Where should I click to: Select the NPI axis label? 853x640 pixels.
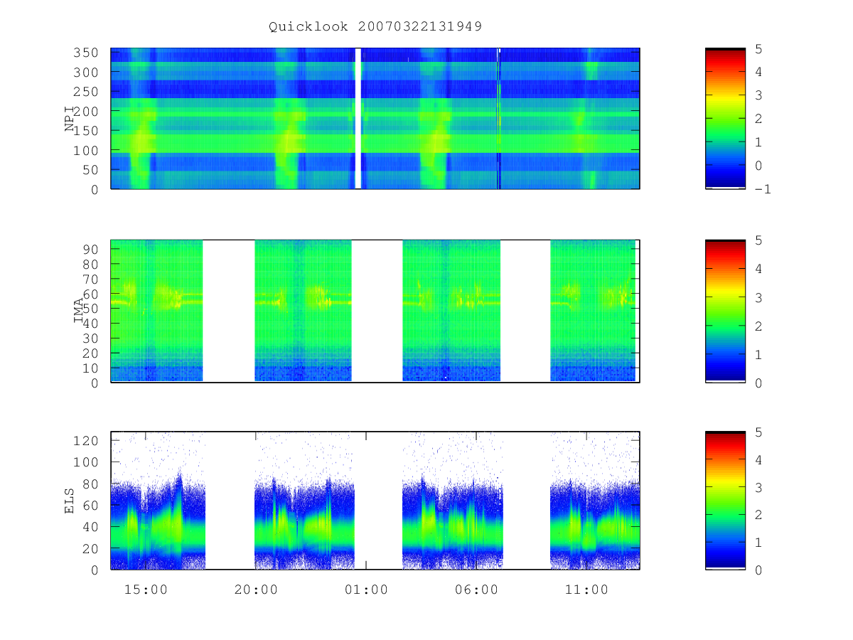click(x=70, y=119)
